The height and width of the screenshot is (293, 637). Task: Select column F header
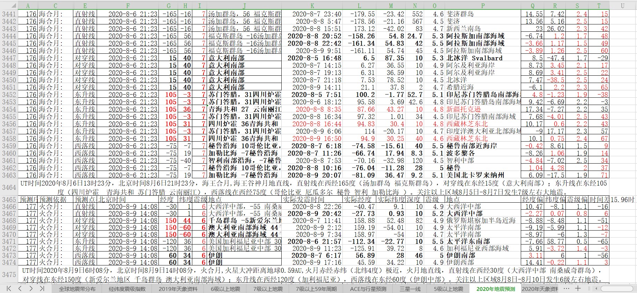click(128, 6)
